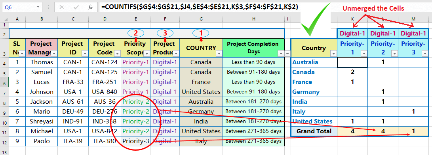Click the Cancel X icon in formula bar
The image size is (432, 155).
tap(62, 7)
